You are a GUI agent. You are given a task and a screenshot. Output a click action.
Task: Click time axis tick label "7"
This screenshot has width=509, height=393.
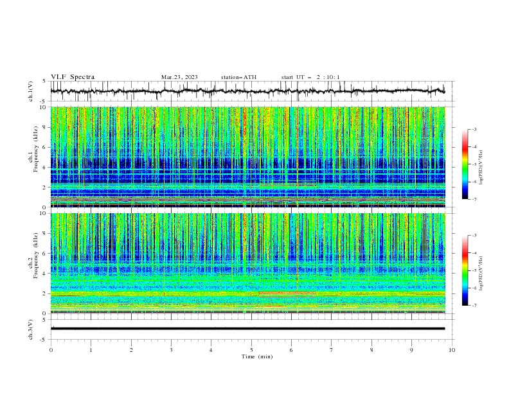pyautogui.click(x=332, y=350)
